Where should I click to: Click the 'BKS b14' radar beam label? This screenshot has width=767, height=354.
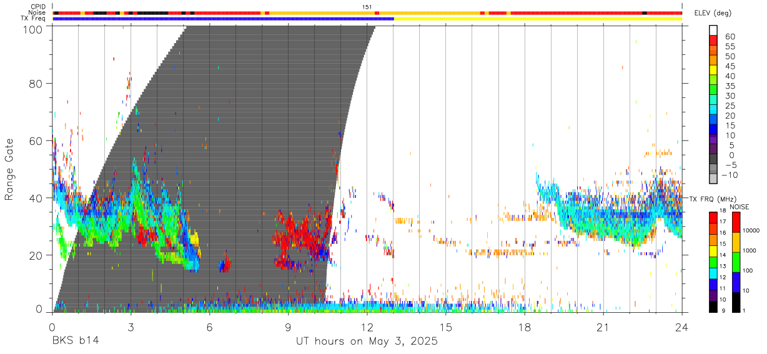(76, 342)
